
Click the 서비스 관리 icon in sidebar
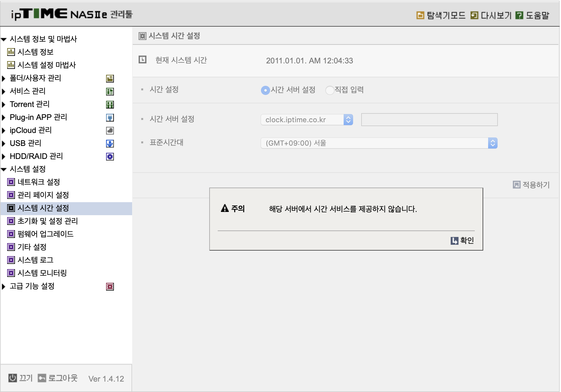tap(110, 91)
